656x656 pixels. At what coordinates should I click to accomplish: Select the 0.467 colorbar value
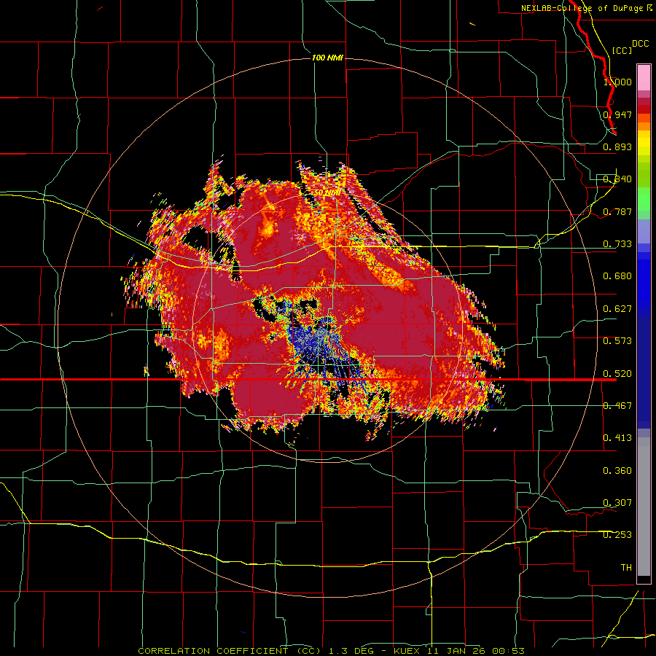(617, 406)
